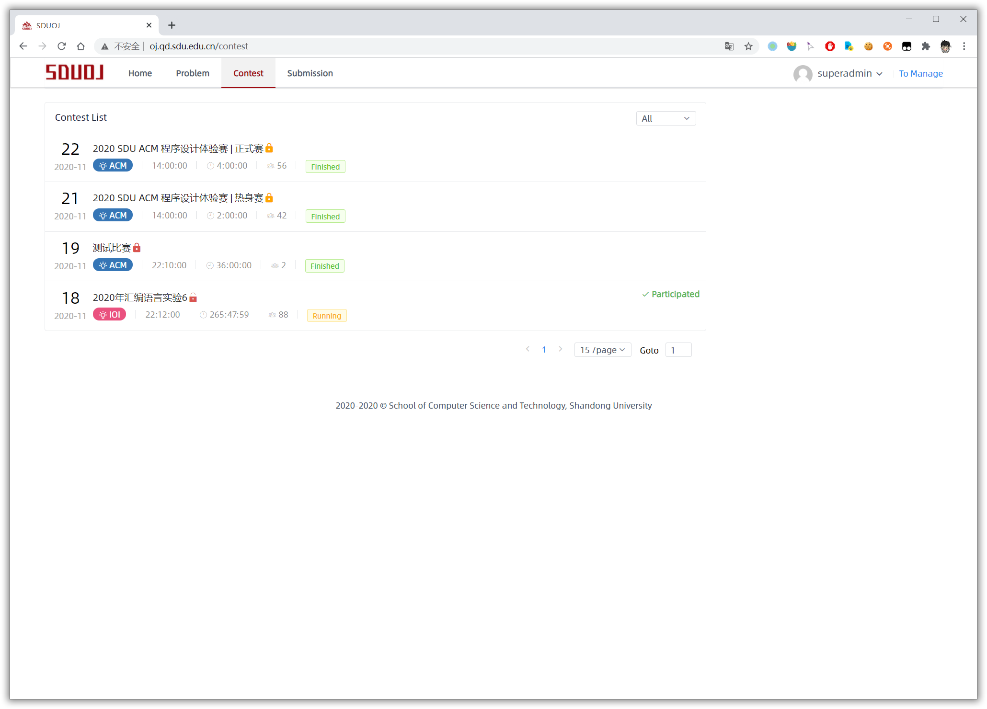Bookmark this page with the star icon
This screenshot has width=987, height=709.
748,46
